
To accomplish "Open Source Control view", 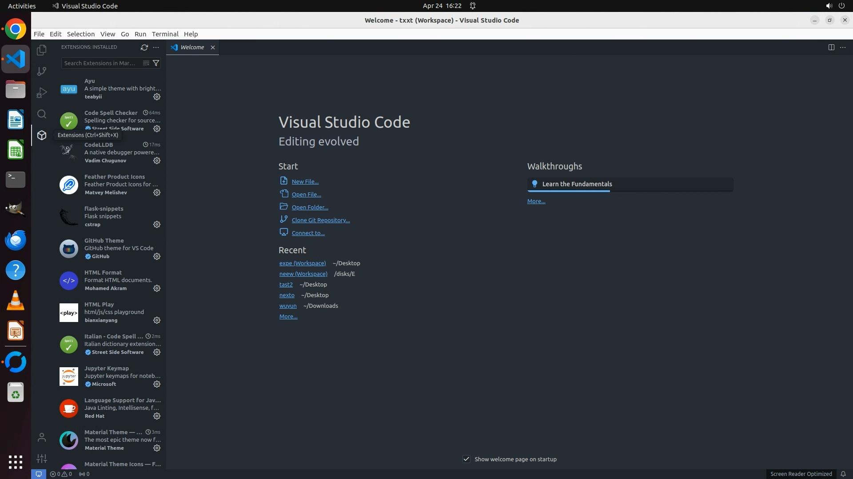I will click(x=42, y=71).
